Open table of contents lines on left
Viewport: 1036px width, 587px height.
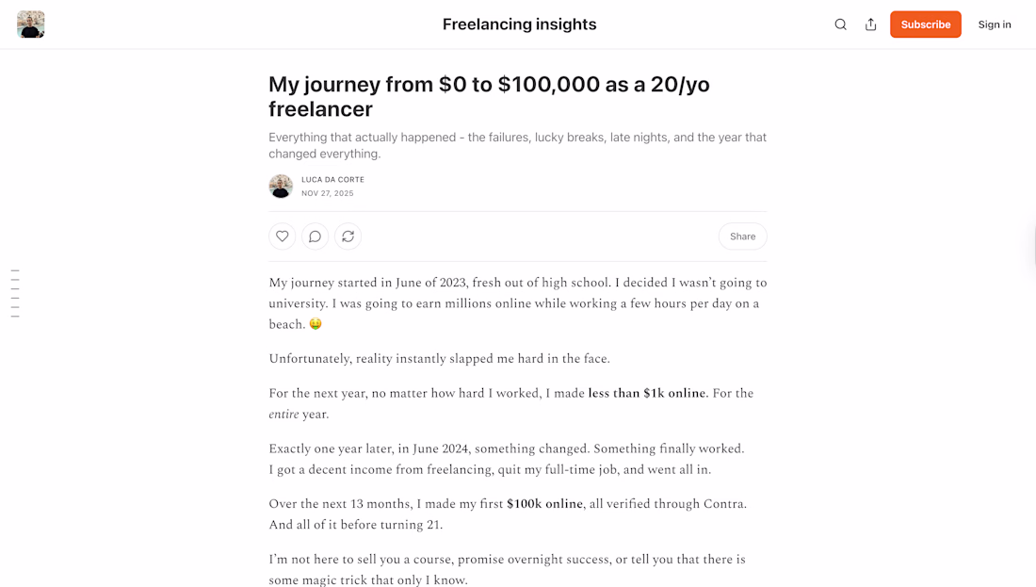point(15,293)
